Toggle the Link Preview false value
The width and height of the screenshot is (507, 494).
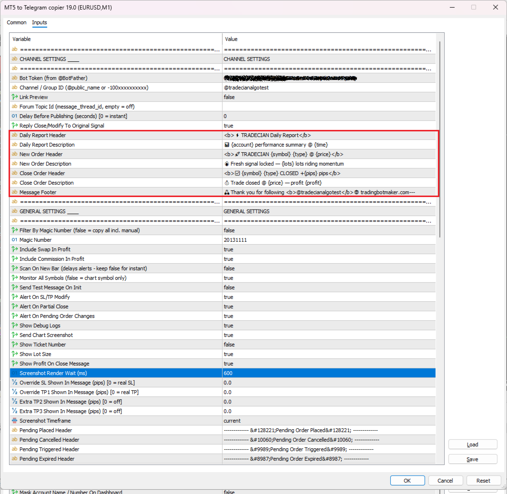[x=328, y=97]
